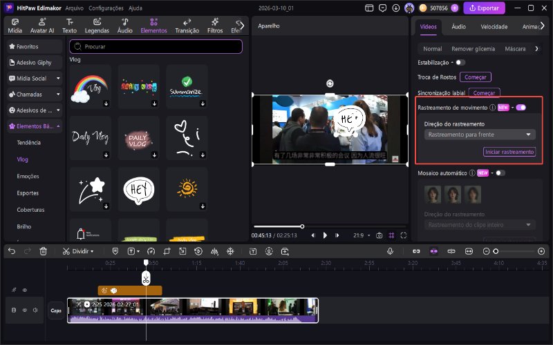This screenshot has width=553, height=345.
Task: Enable Mosaico automático switch
Action: point(500,173)
